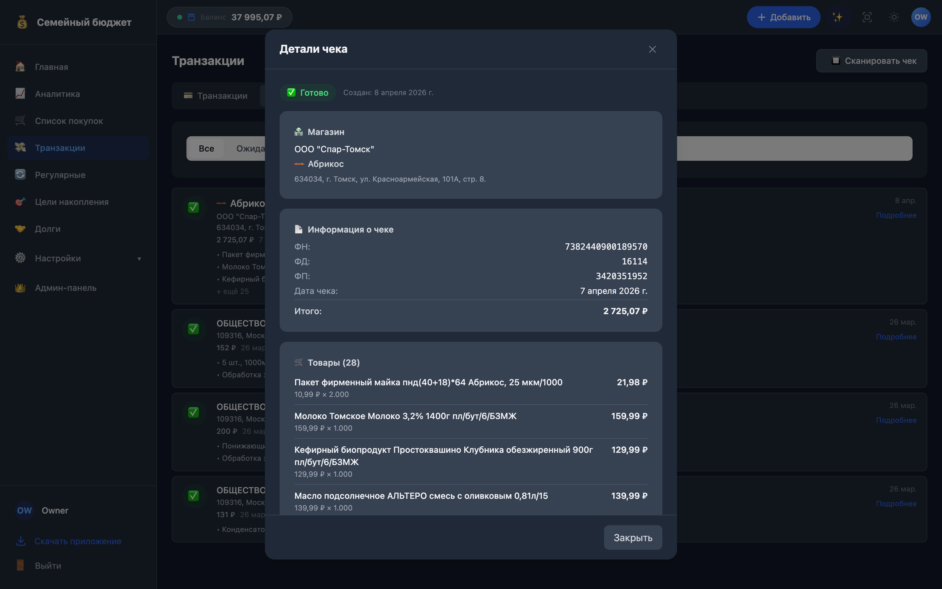Select the Все filter
The height and width of the screenshot is (589, 942).
pyautogui.click(x=206, y=148)
